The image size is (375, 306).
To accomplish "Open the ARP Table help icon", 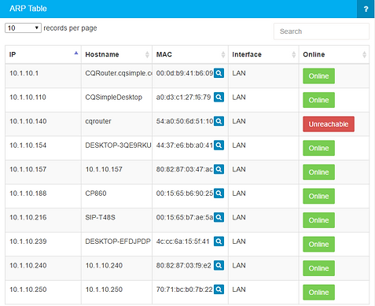I will [366, 9].
